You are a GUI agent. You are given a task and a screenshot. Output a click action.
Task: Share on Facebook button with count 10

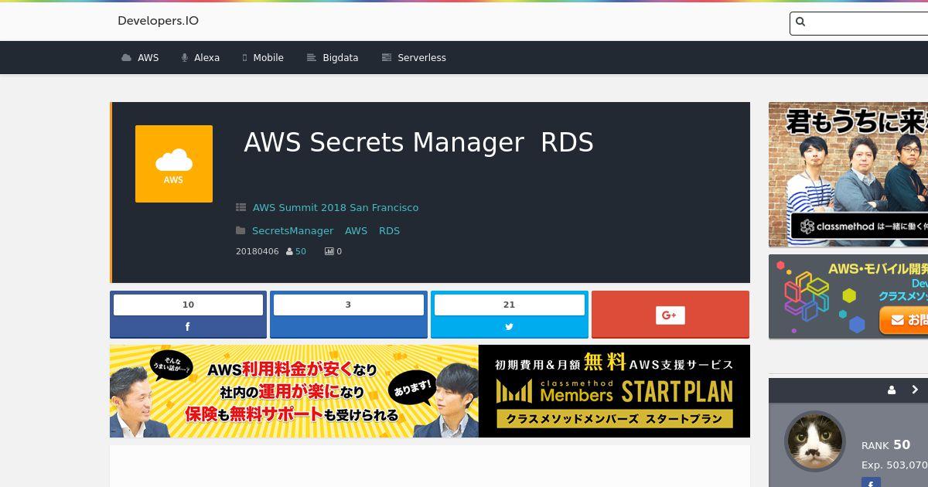coord(188,315)
